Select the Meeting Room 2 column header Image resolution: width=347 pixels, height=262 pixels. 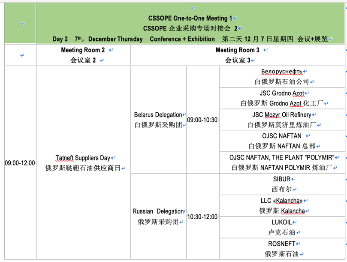83,50
